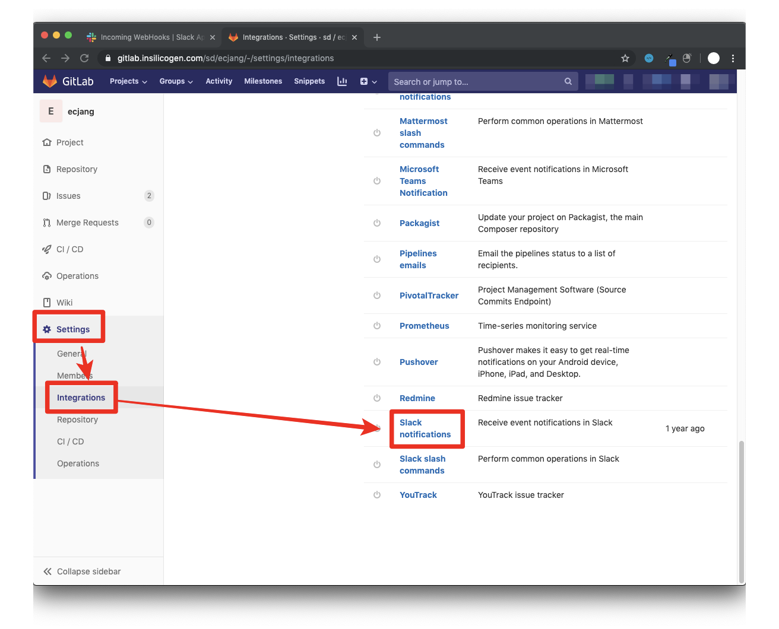Click the power icon beside PivotalTracker

click(377, 296)
